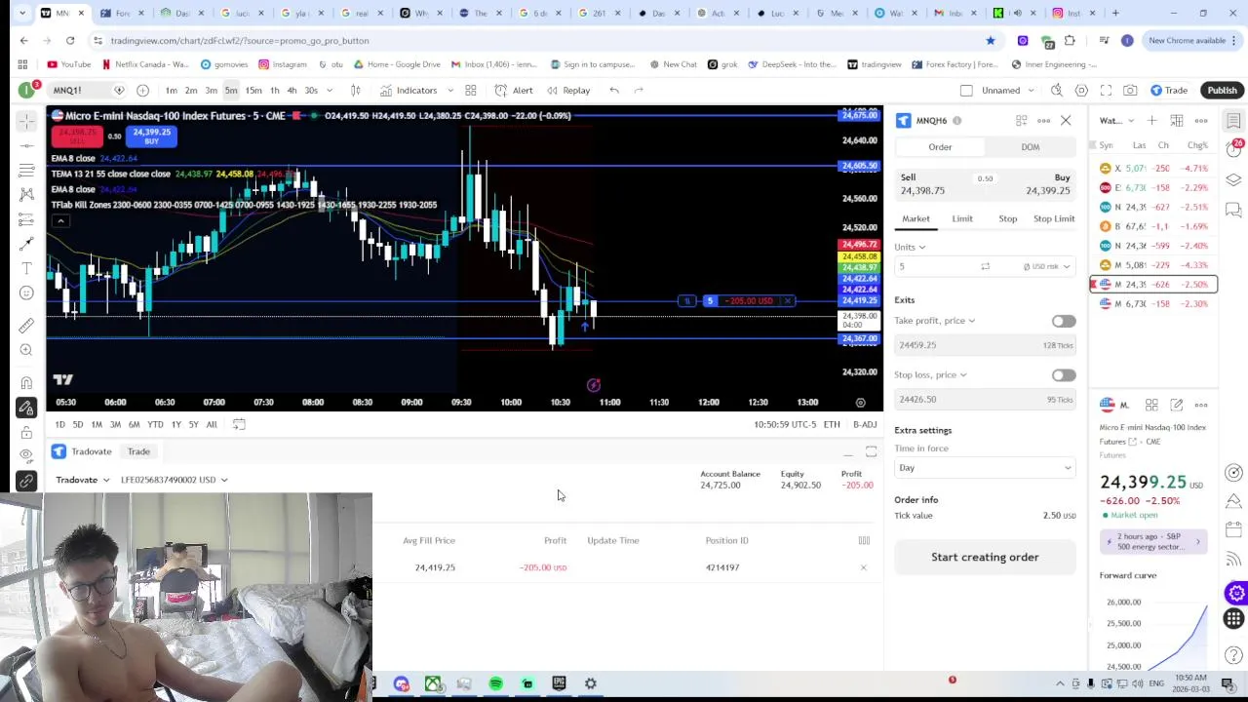This screenshot has height=702, width=1248.
Task: Select the text annotation tool
Action: point(26,268)
